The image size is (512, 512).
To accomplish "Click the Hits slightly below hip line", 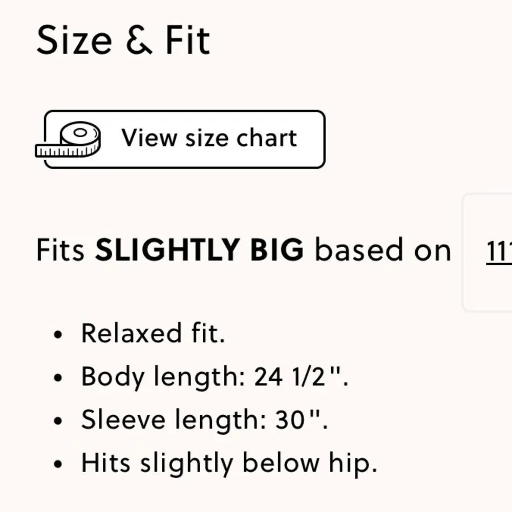I will (x=229, y=464).
